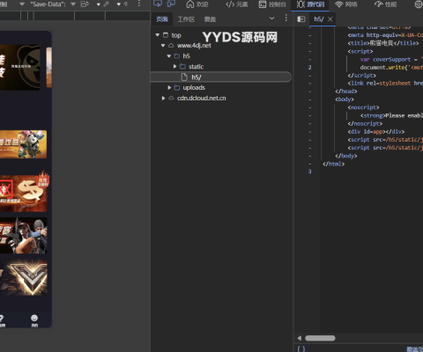The width and height of the screenshot is (423, 352).
Task: Click the <div id=app></div> code line
Action: tap(376, 132)
